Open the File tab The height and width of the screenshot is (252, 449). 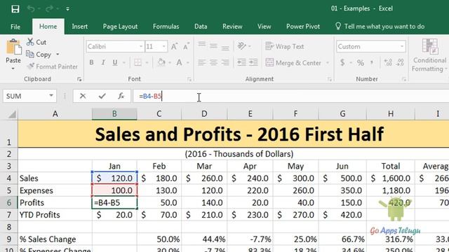click(15, 27)
